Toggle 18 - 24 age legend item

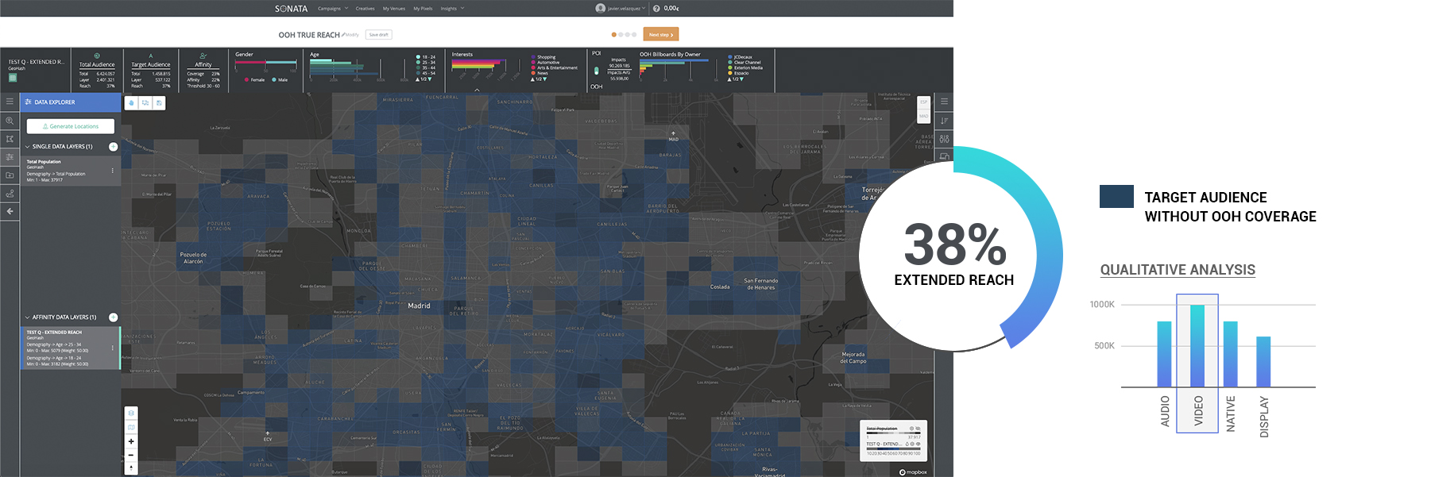(x=426, y=57)
